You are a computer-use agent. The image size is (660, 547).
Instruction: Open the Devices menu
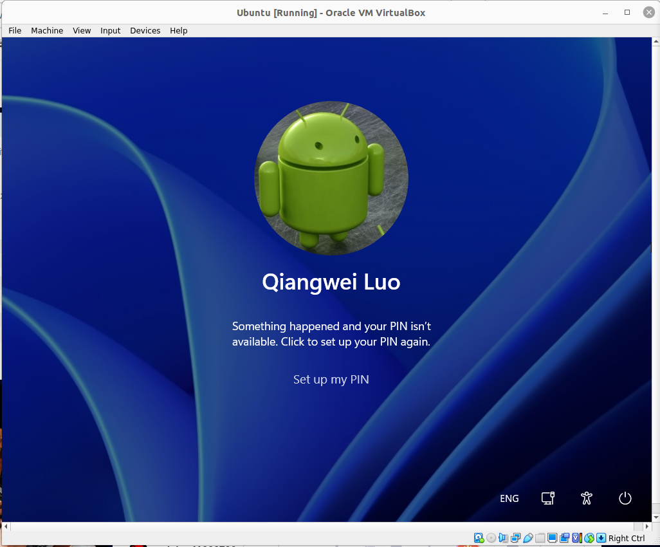tap(145, 30)
